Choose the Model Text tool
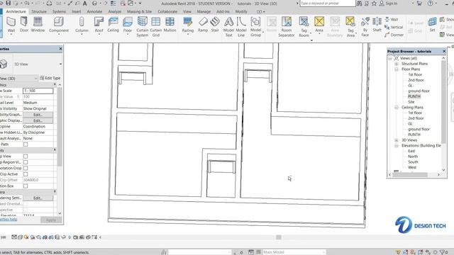This screenshot has width=454, height=255. click(228, 27)
